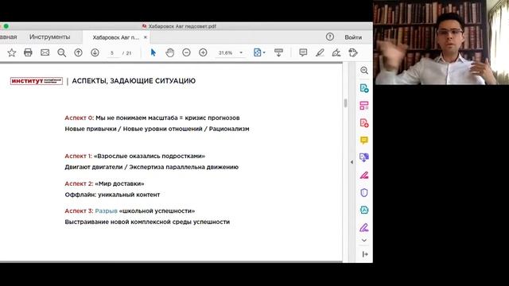Open the yellow comment tool in the right panel
Image resolution: width=509 pixels, height=286 pixels.
pyautogui.click(x=364, y=141)
